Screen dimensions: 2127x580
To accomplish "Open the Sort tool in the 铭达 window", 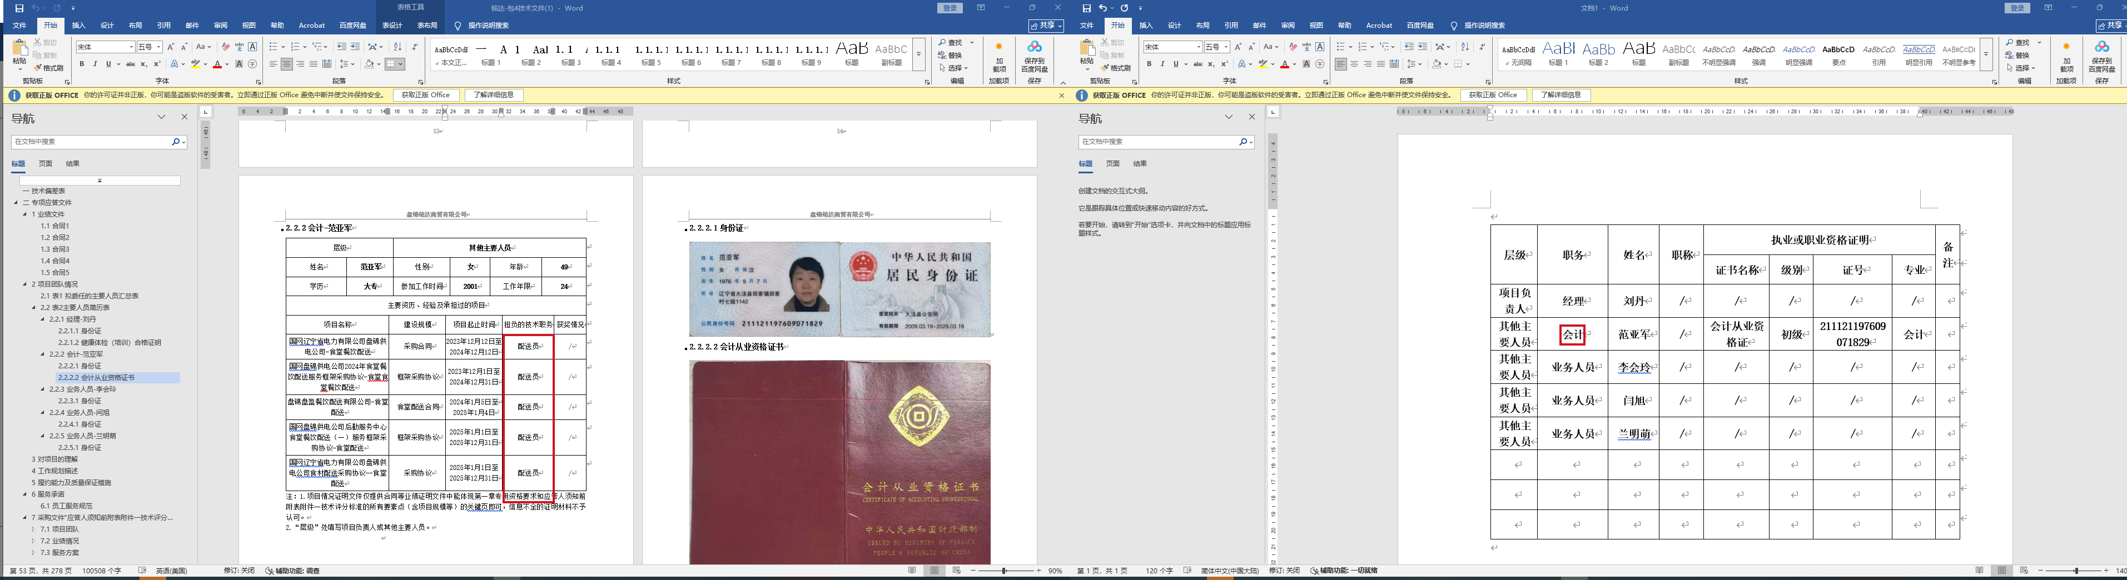I will (x=397, y=47).
